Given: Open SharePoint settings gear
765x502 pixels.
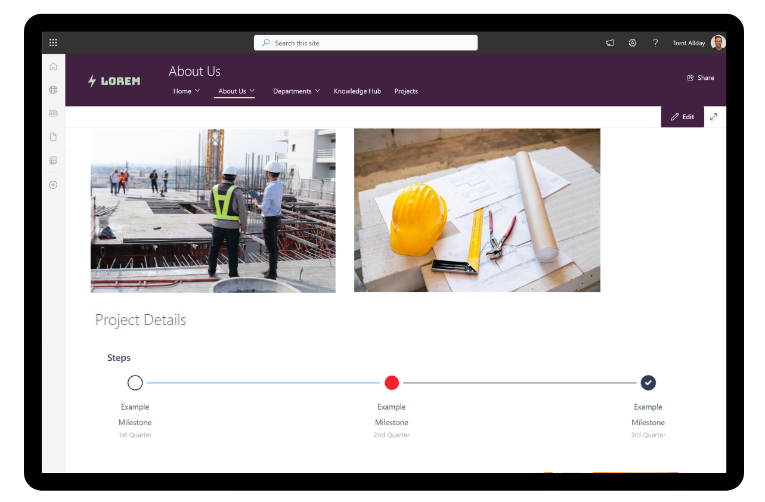Looking at the screenshot, I should (x=632, y=42).
